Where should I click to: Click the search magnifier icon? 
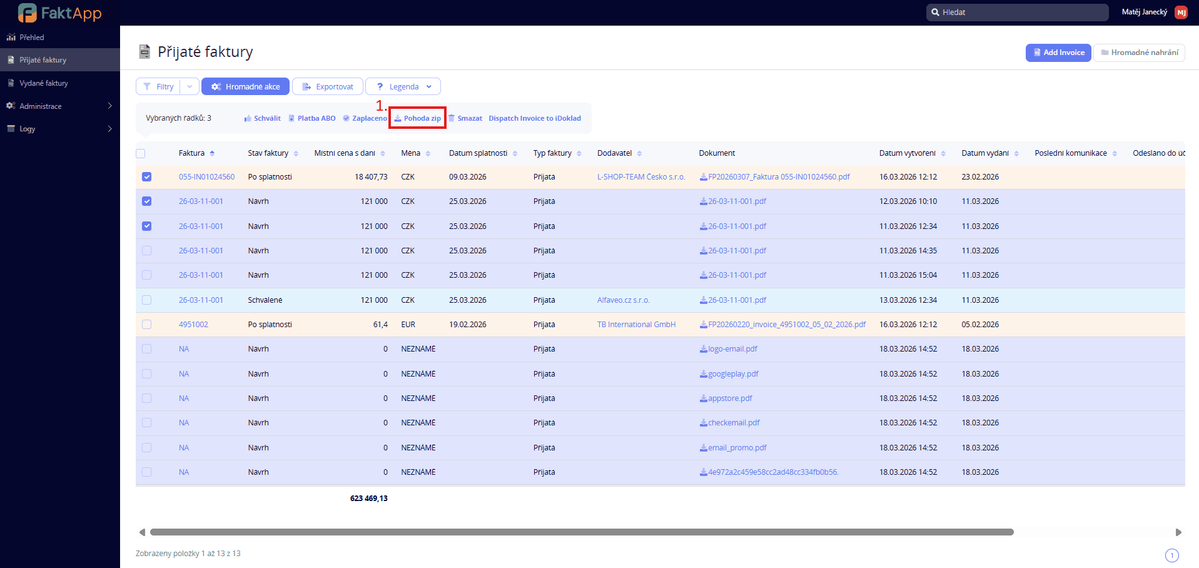[x=935, y=13]
